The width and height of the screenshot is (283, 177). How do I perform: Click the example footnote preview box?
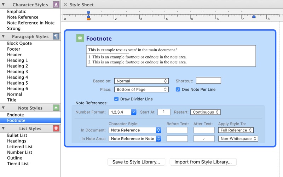click(x=171, y=56)
